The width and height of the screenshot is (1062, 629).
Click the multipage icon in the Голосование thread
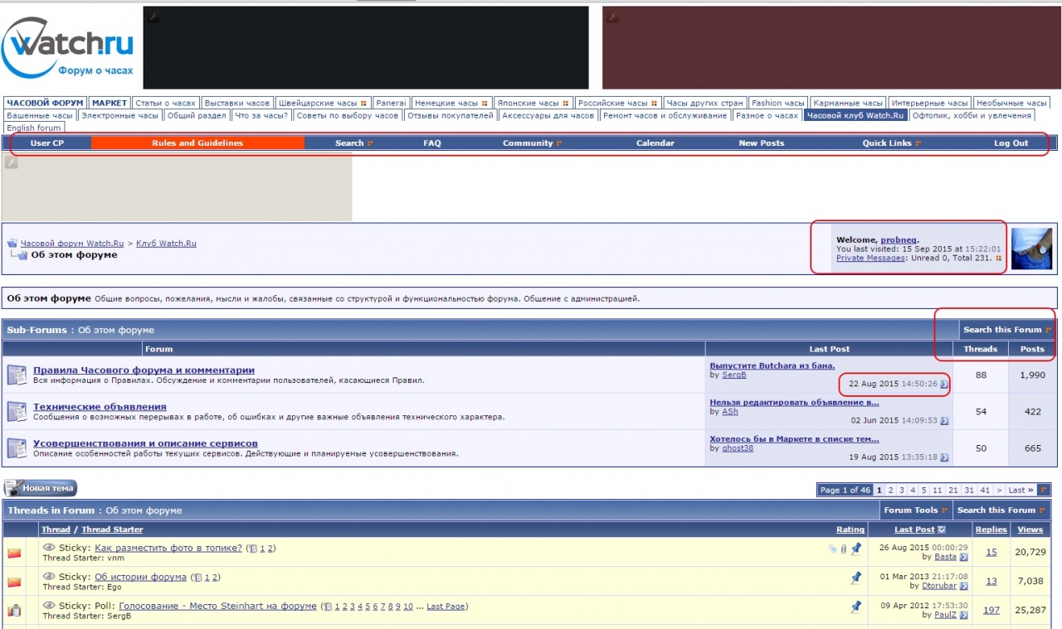point(328,607)
